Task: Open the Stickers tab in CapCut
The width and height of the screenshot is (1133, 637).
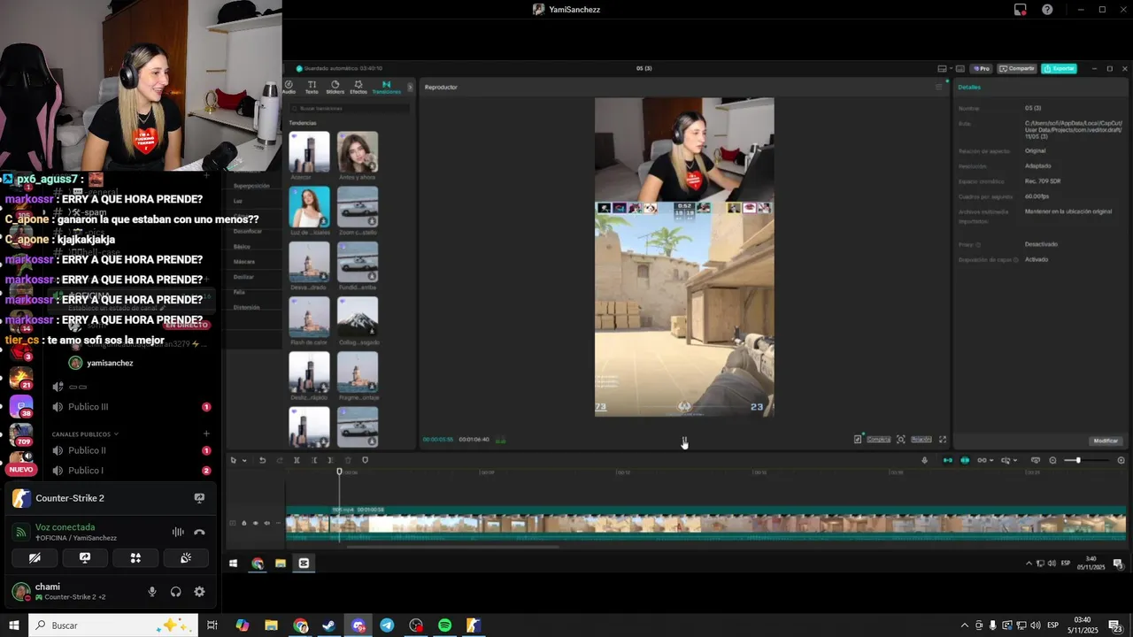Action: coord(335,87)
